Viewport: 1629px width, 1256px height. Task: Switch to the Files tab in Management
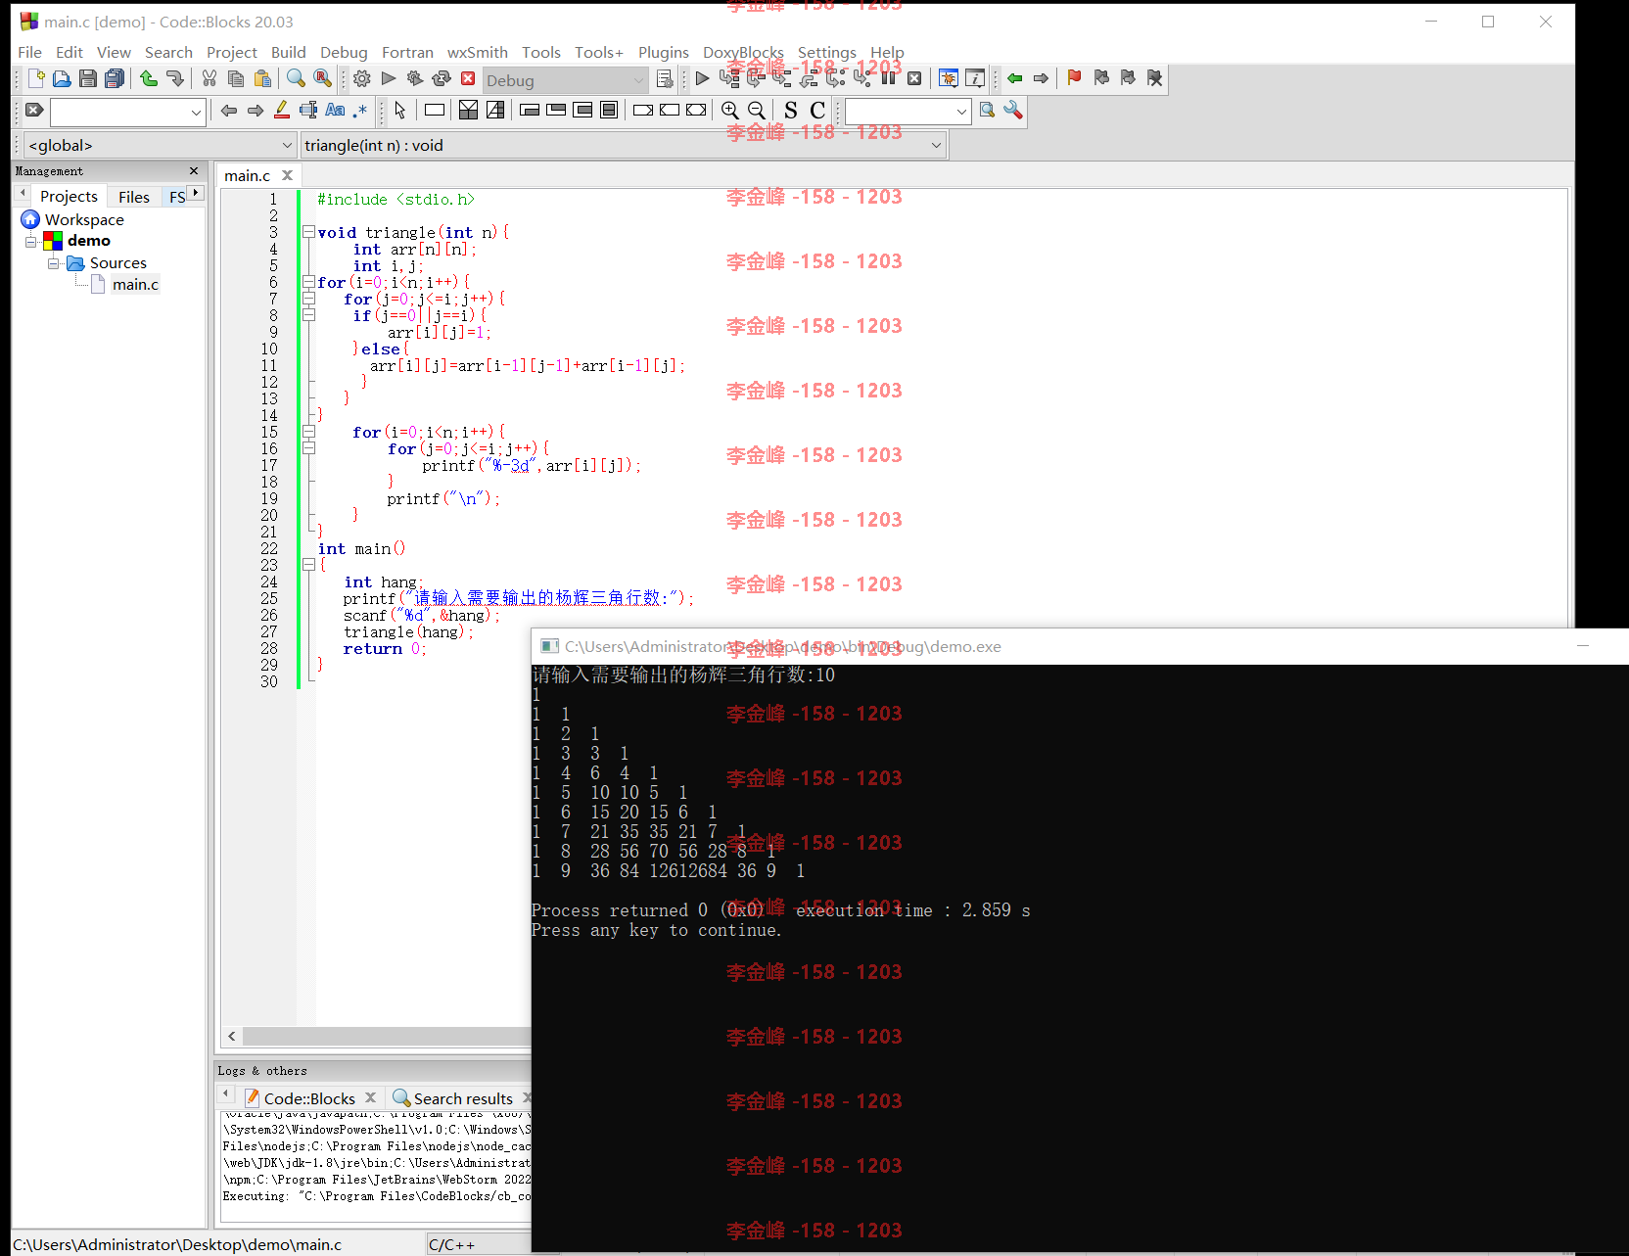[x=134, y=197]
